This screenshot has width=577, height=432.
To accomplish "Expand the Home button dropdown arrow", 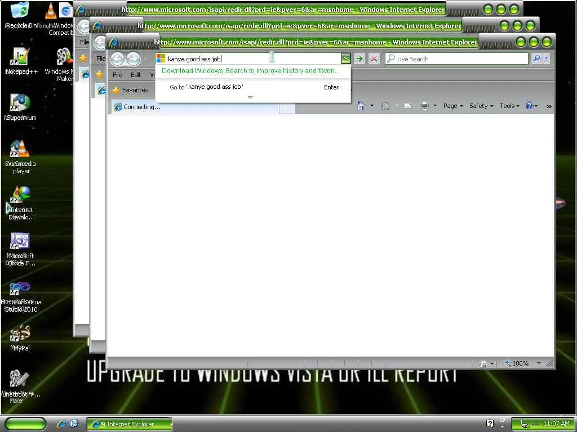I will (x=372, y=106).
